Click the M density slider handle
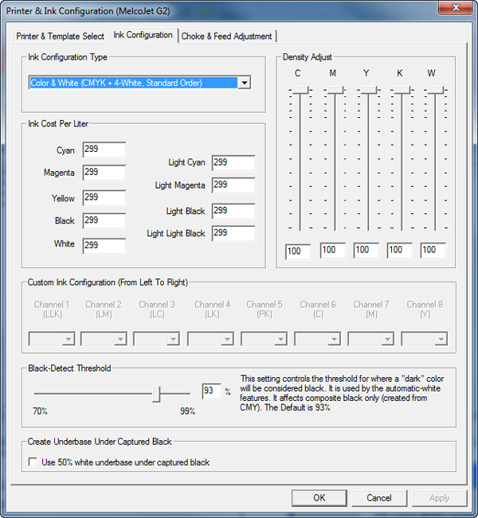Viewport: 478px width, 518px height. click(335, 90)
